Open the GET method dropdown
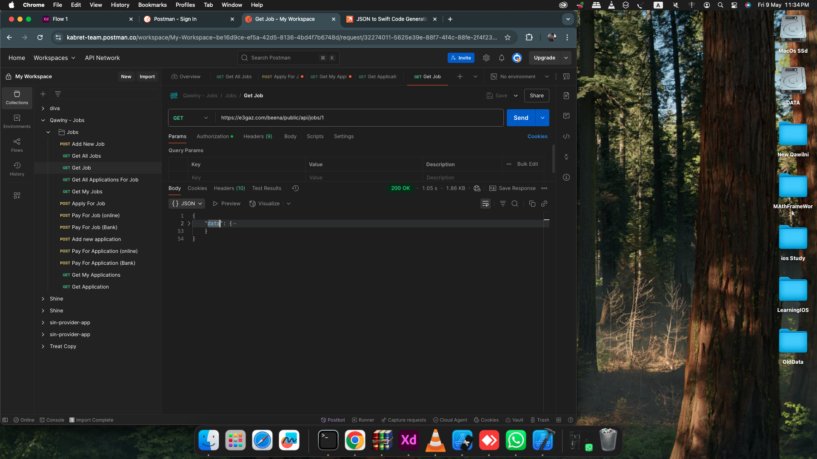The height and width of the screenshot is (459, 817). click(191, 118)
